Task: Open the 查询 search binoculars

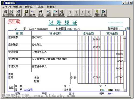Action: [x=41, y=13]
